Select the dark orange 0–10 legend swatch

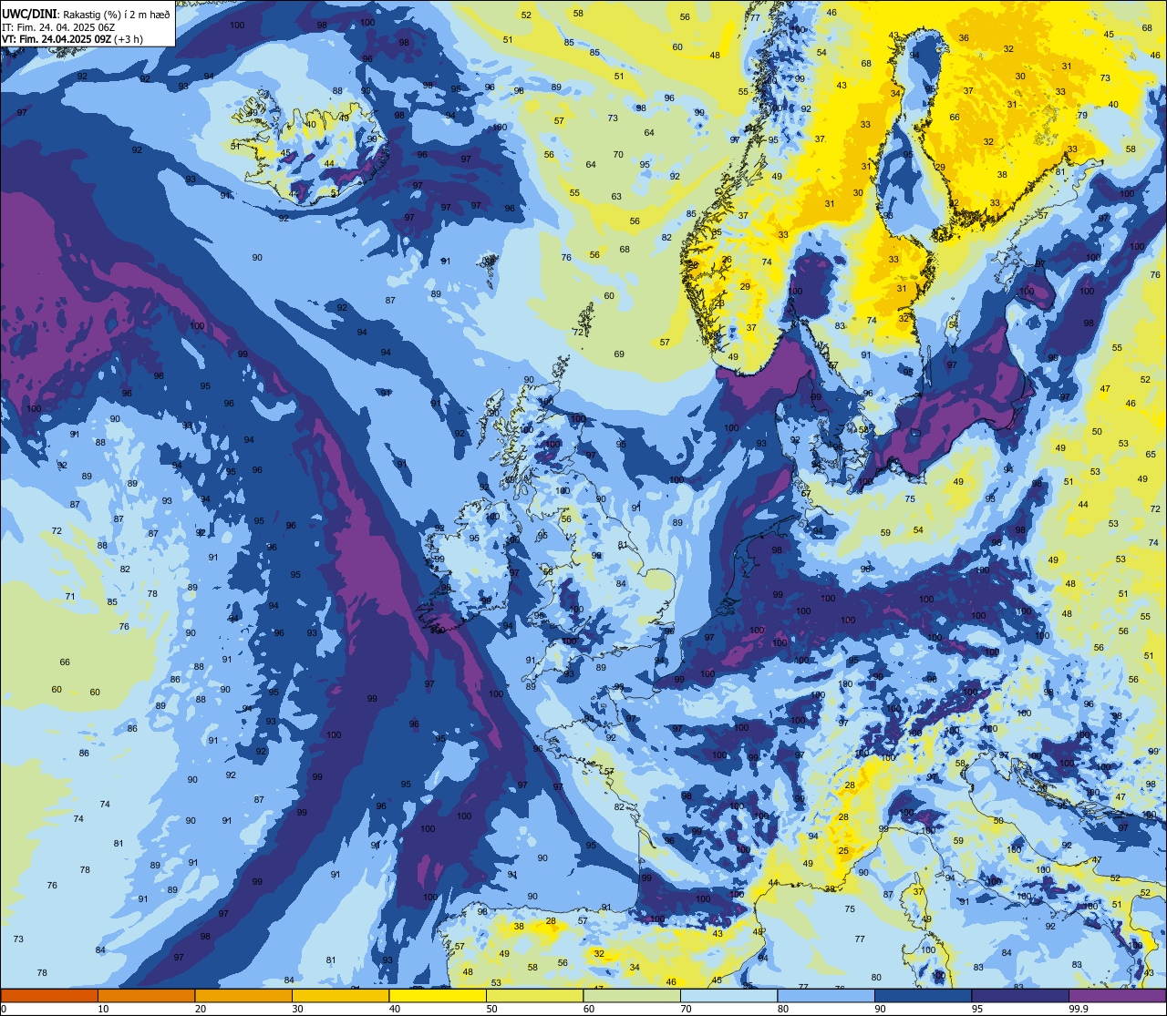pos(49,995)
